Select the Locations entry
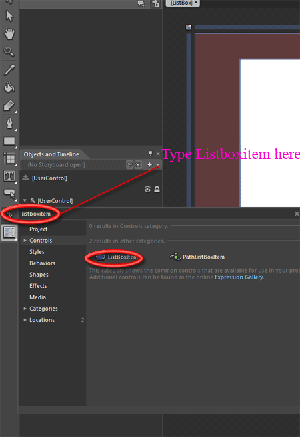300x437 pixels. coord(42,320)
